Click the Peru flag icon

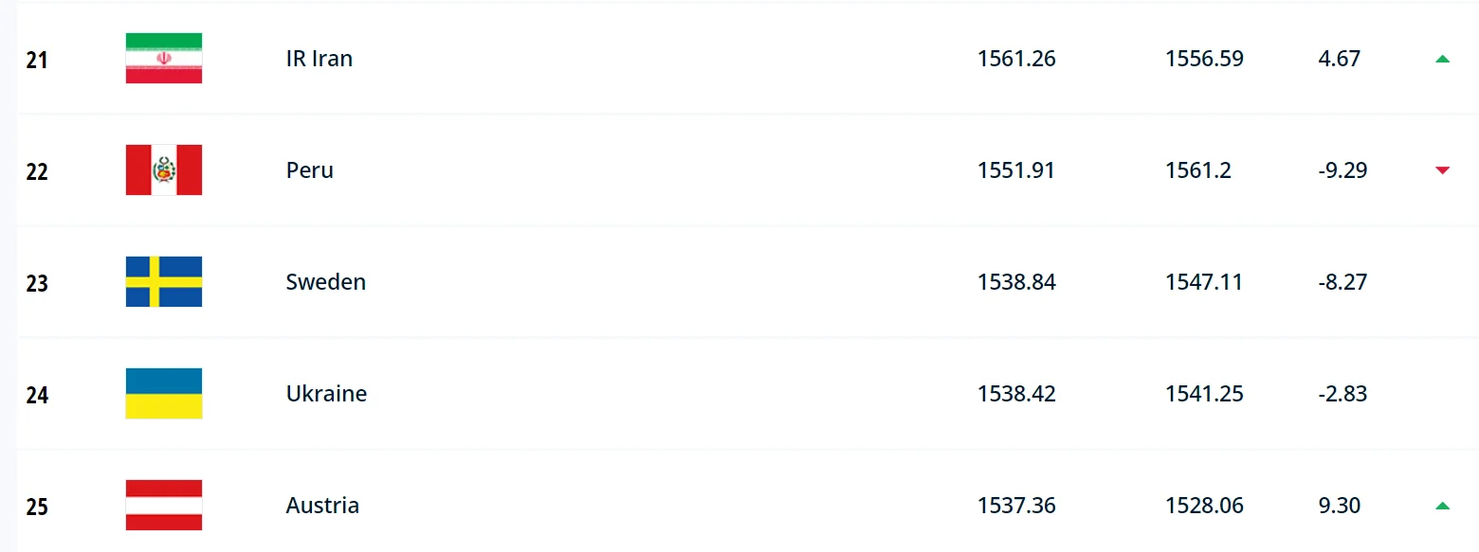click(x=163, y=170)
